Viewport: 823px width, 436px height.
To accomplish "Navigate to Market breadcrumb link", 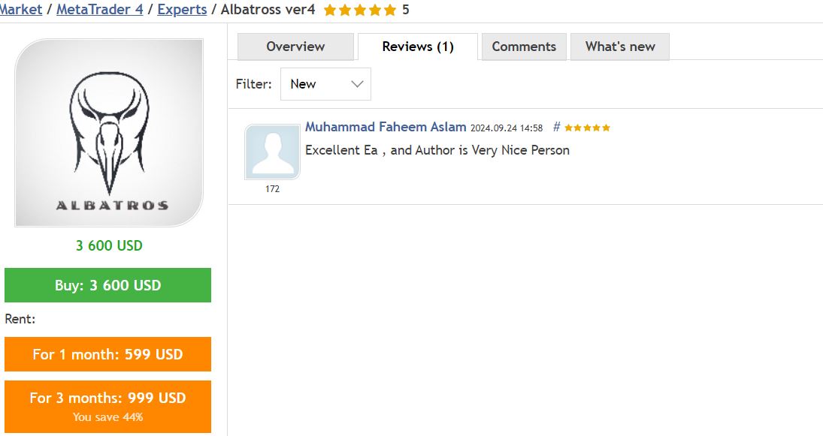I will 21,10.
